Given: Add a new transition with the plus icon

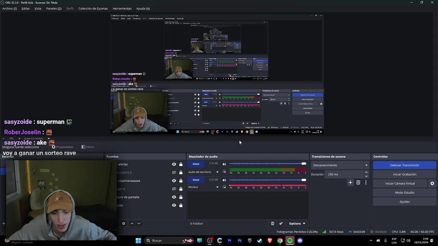Looking at the screenshot, I should click(350, 182).
